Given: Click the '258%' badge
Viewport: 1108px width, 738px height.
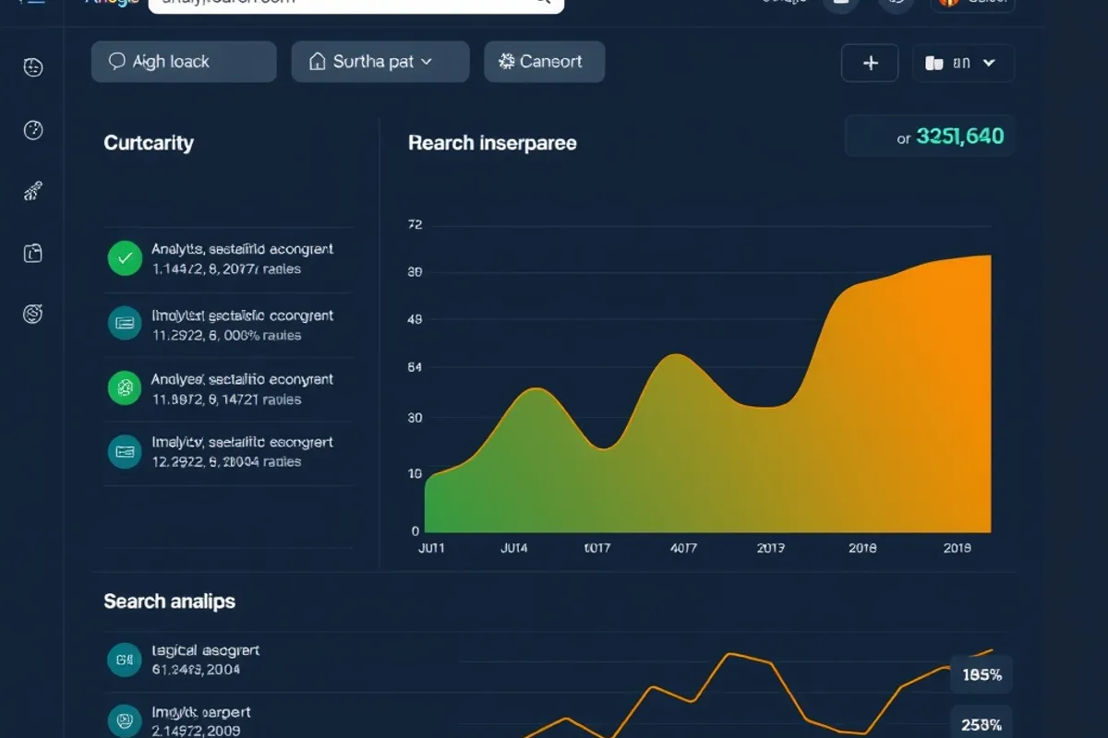Looking at the screenshot, I should (982, 723).
